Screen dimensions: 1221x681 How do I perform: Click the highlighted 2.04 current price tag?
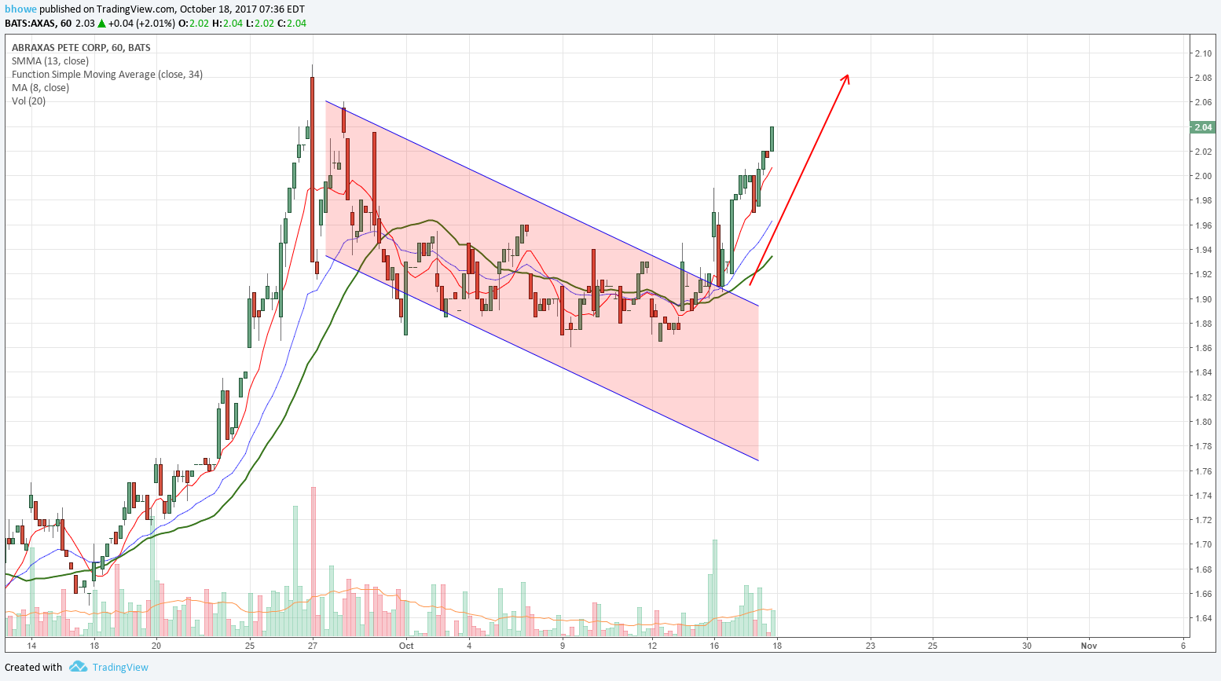1203,127
